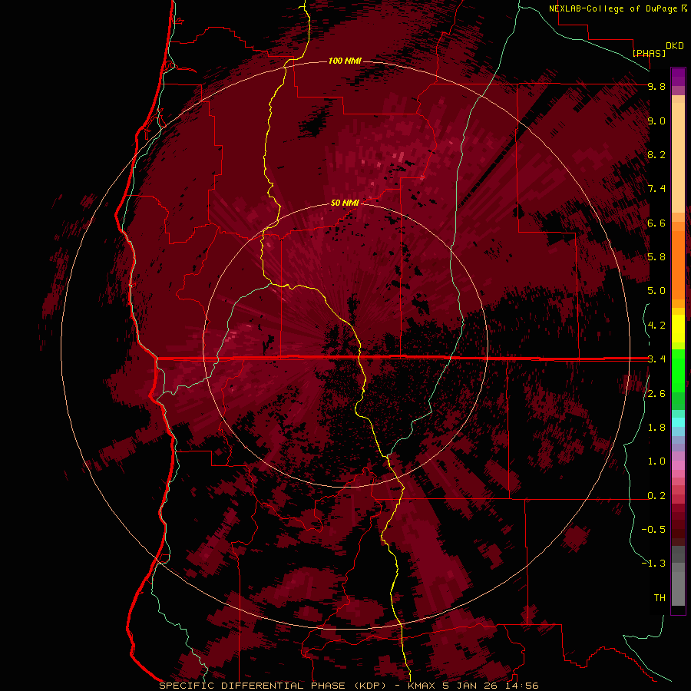
Task: Pick the peach swatch in the color bar
Action: point(678,157)
